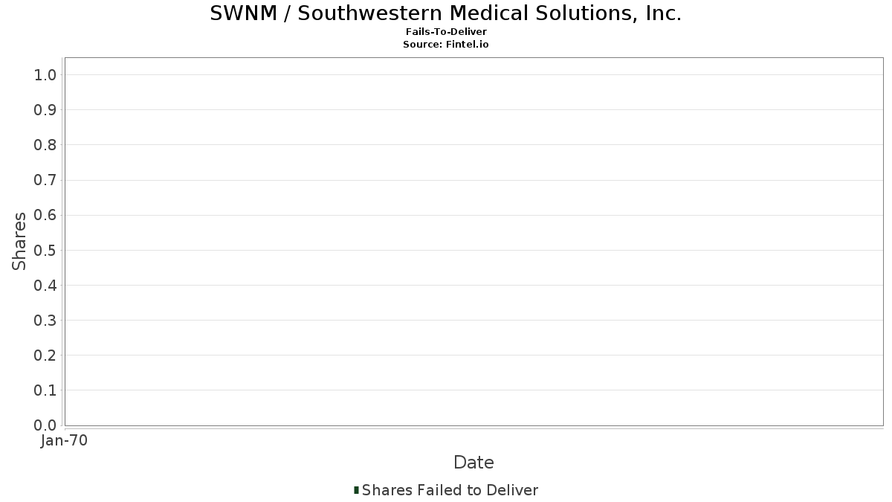Image resolution: width=892 pixels, height=502 pixels.
Task: Click the 0.0 y-axis tick label
Action: 45,425
